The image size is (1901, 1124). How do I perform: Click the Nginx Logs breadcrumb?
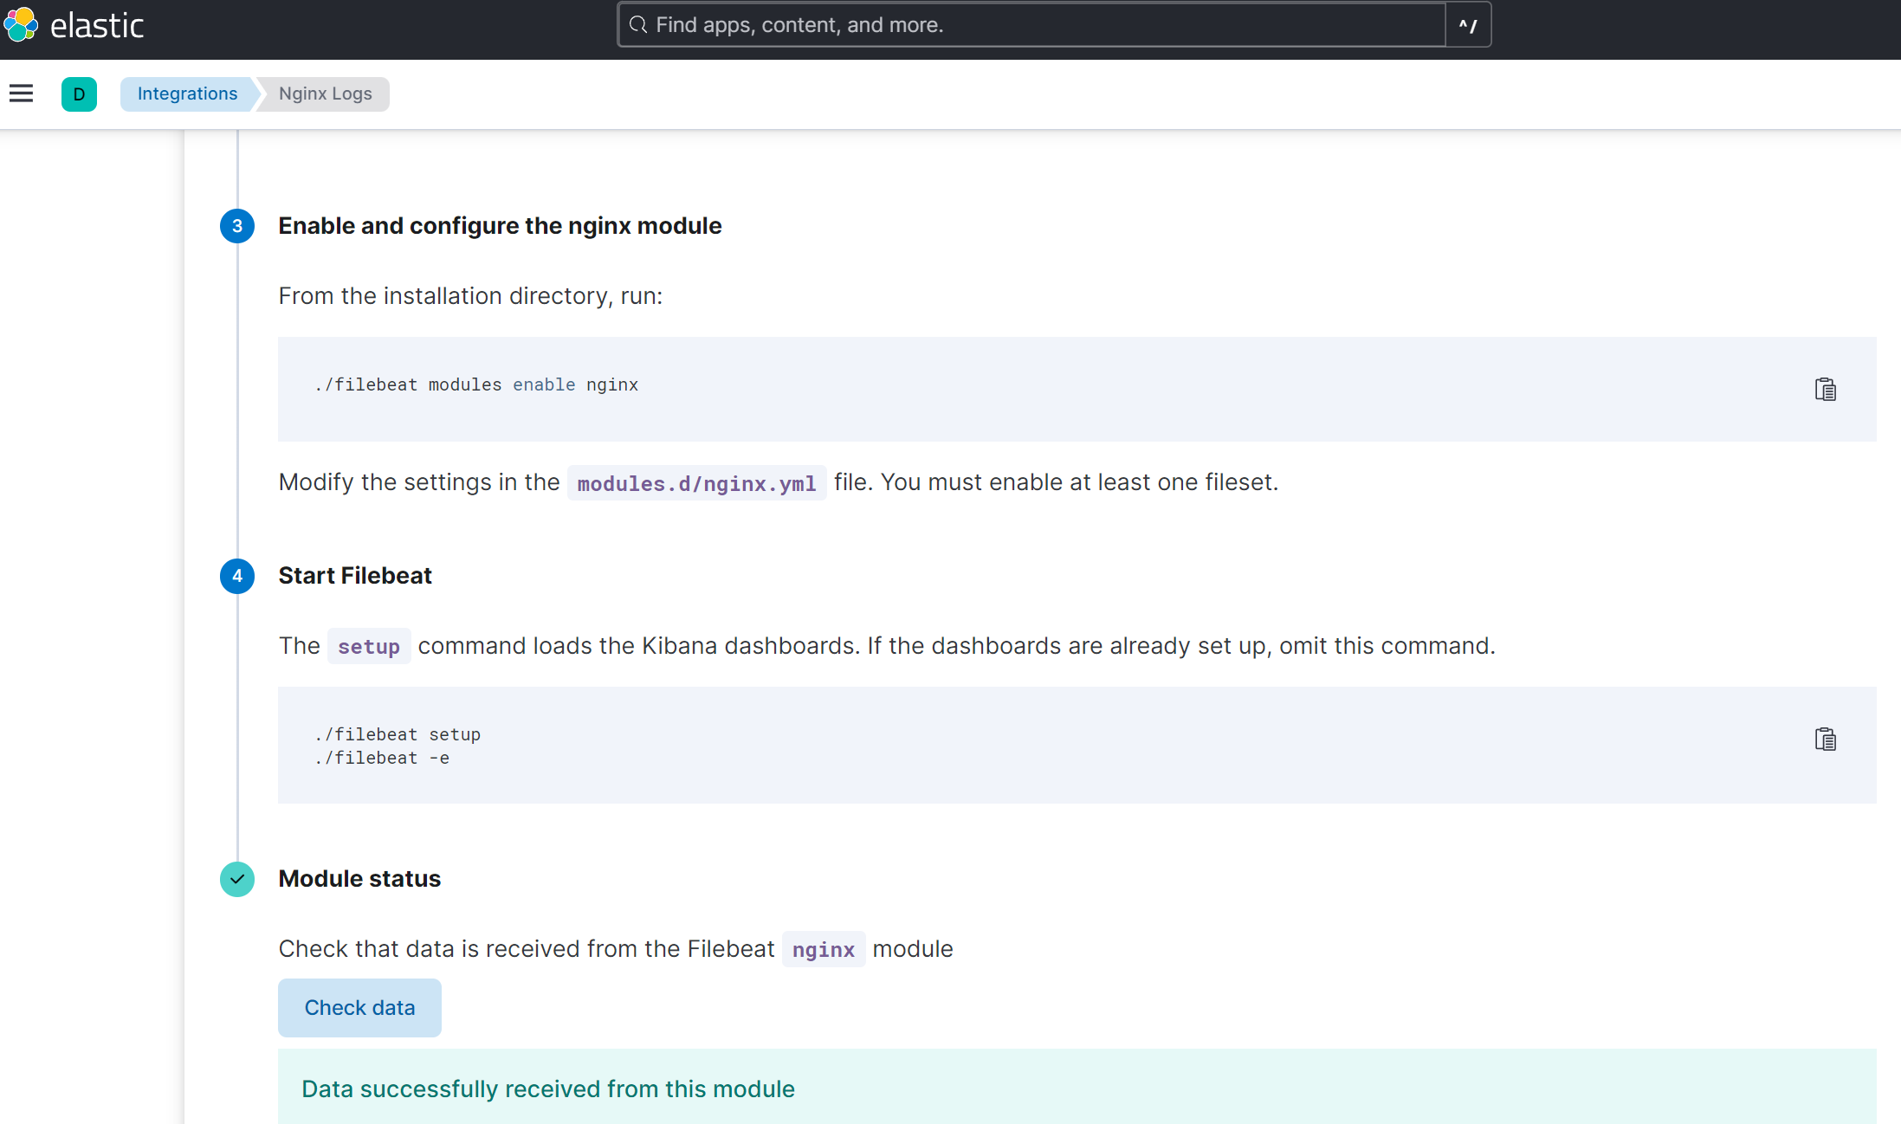click(325, 94)
